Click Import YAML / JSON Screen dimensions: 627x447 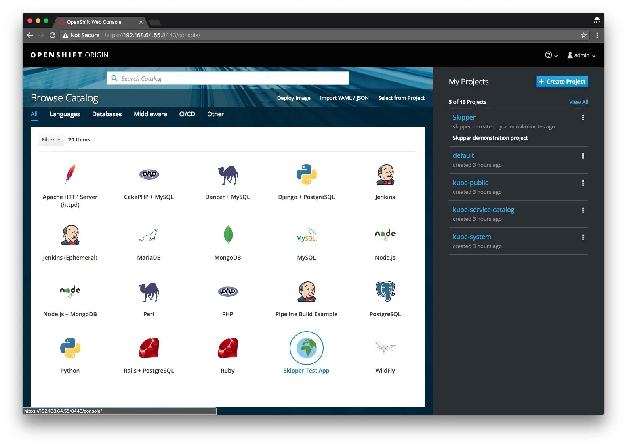[x=344, y=98]
